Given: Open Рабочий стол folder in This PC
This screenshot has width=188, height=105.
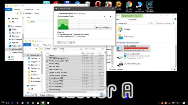Looking at the screenshot, I should tap(126, 37).
